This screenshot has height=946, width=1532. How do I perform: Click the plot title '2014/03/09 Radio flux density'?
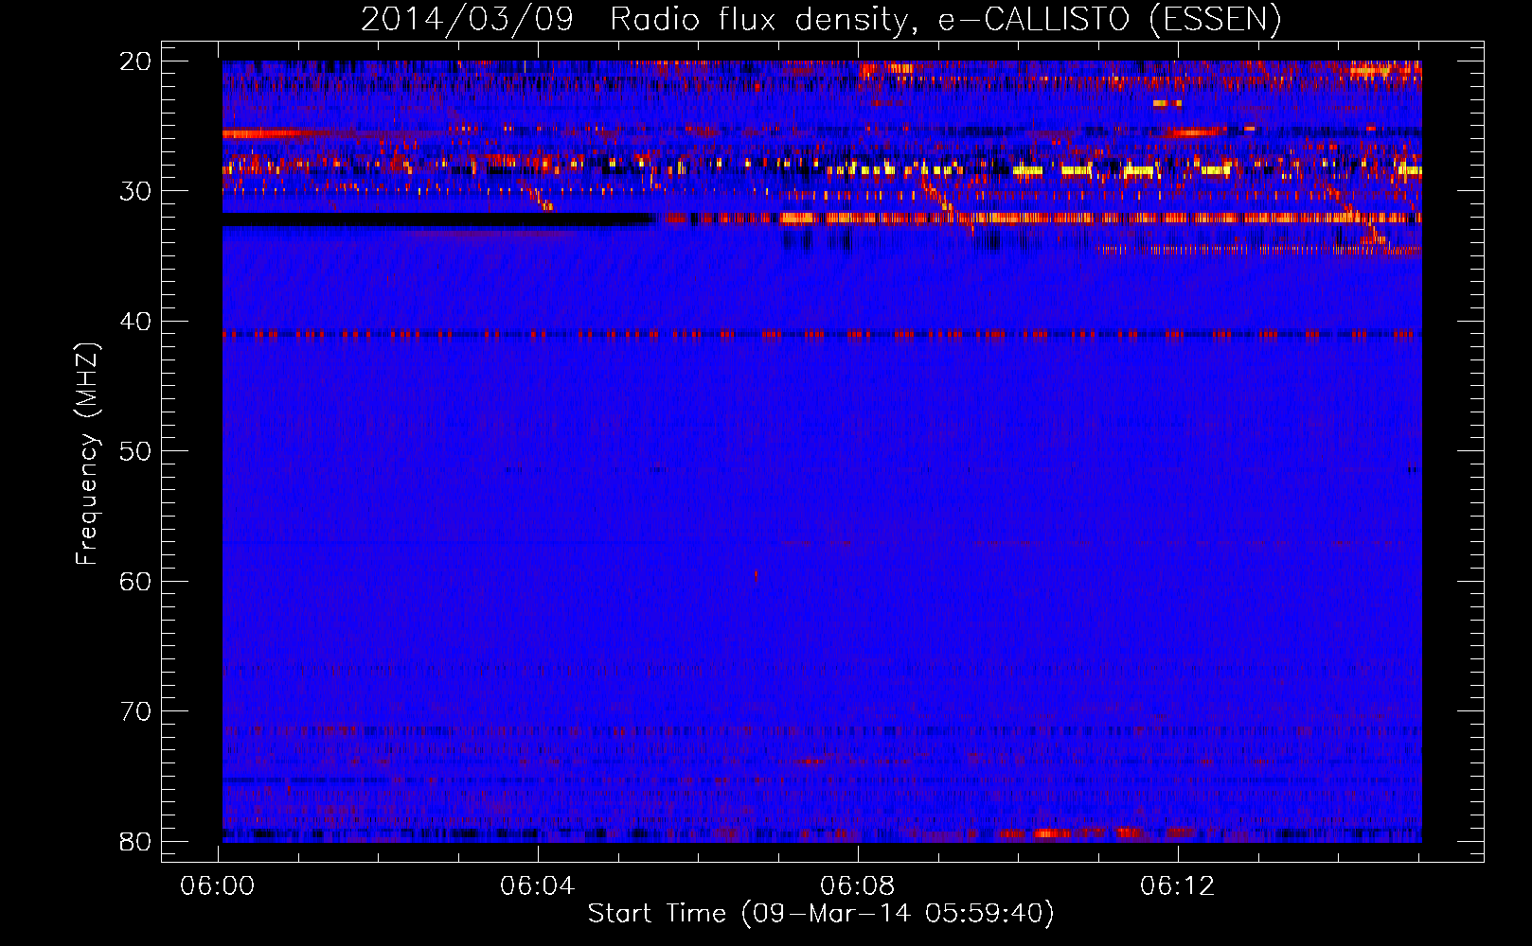638,20
